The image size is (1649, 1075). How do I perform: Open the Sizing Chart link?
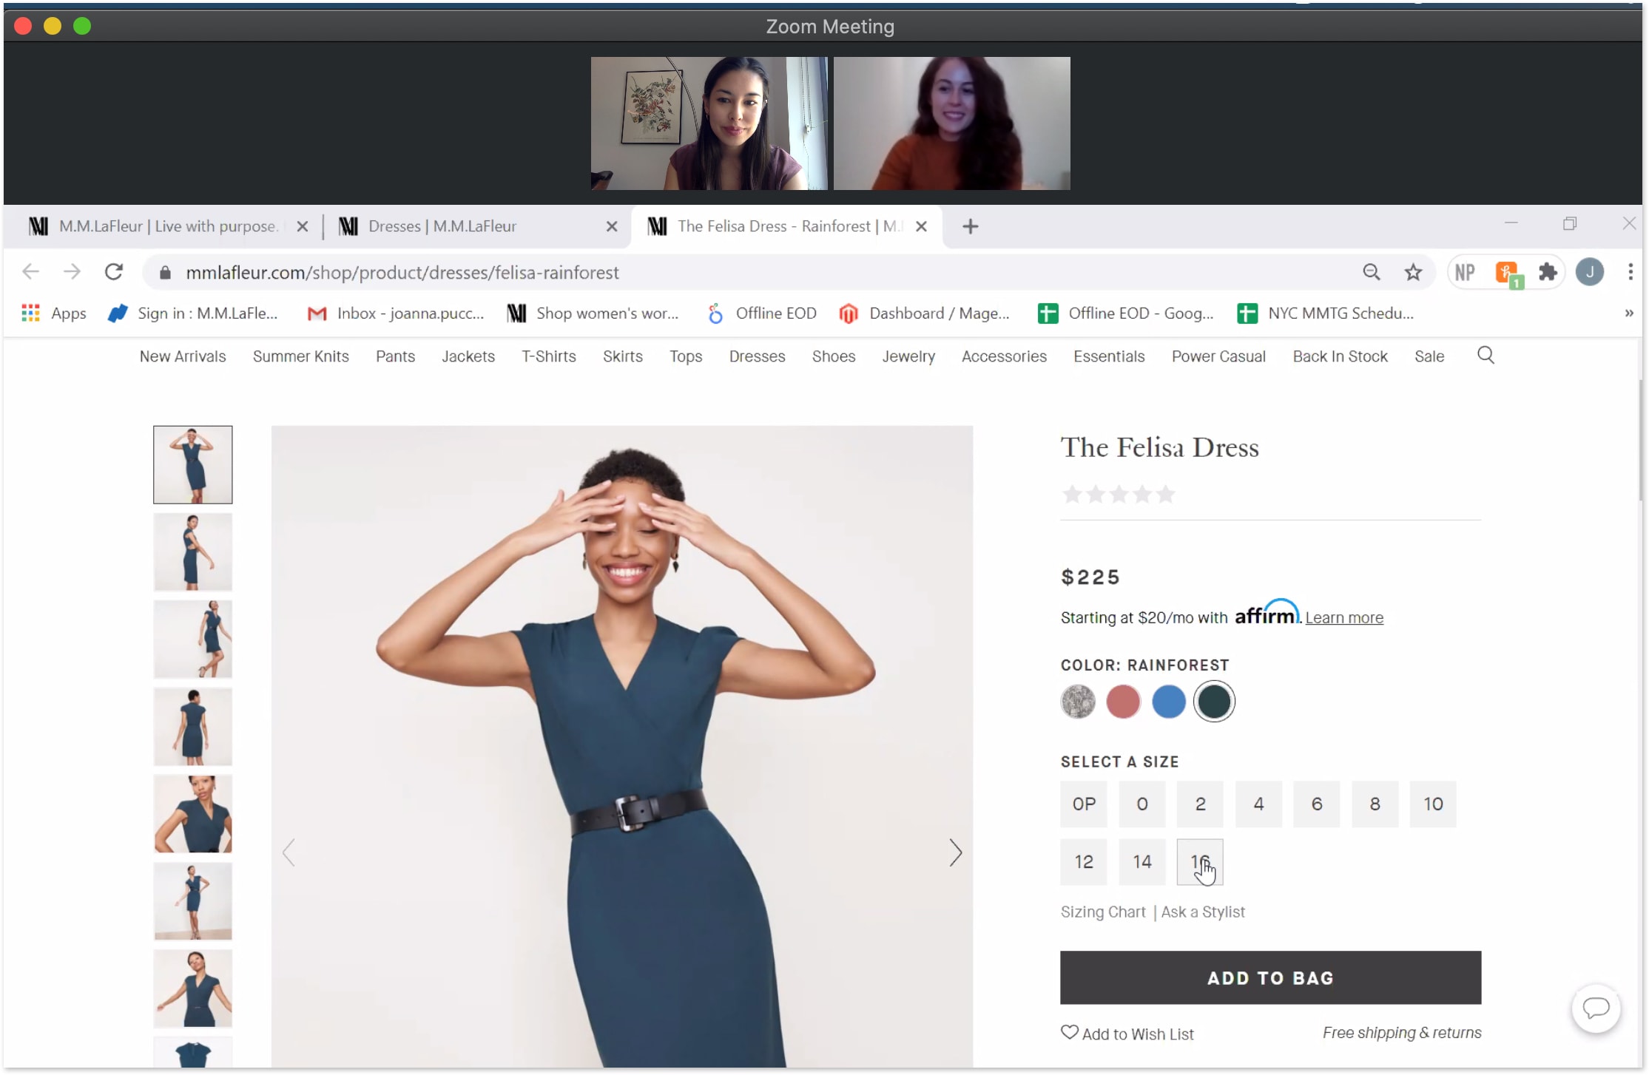[x=1102, y=912]
